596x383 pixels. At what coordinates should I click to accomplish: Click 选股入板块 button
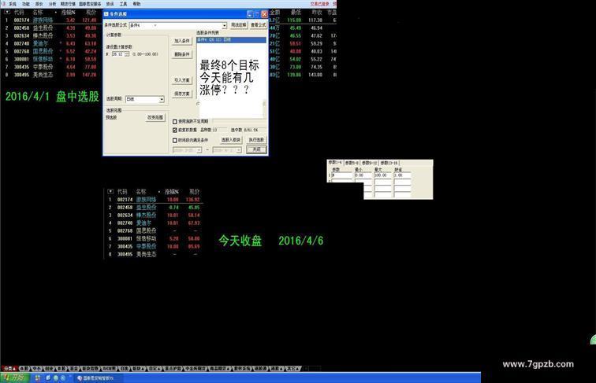(x=231, y=140)
